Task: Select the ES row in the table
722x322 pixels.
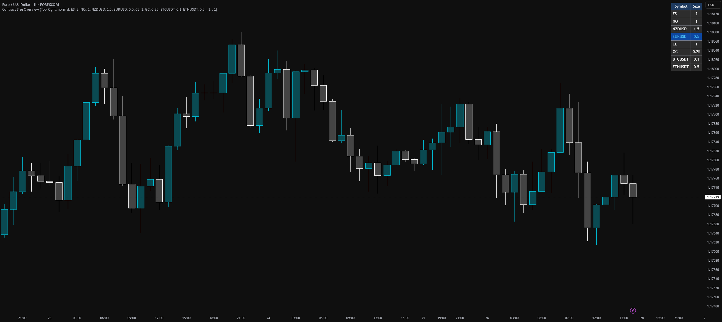Action: coord(686,14)
